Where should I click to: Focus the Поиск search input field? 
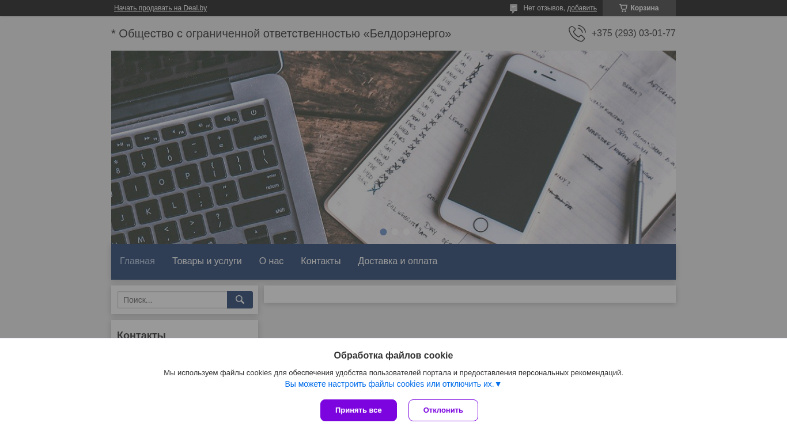[x=172, y=300]
